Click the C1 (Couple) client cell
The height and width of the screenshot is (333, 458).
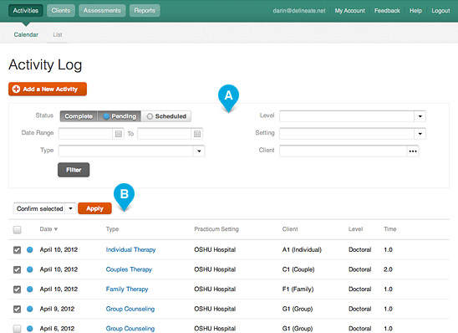298,269
